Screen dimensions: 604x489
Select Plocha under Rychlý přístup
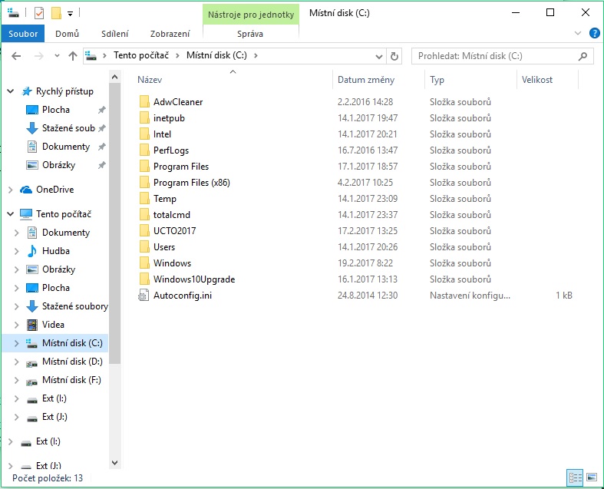pyautogui.click(x=56, y=110)
